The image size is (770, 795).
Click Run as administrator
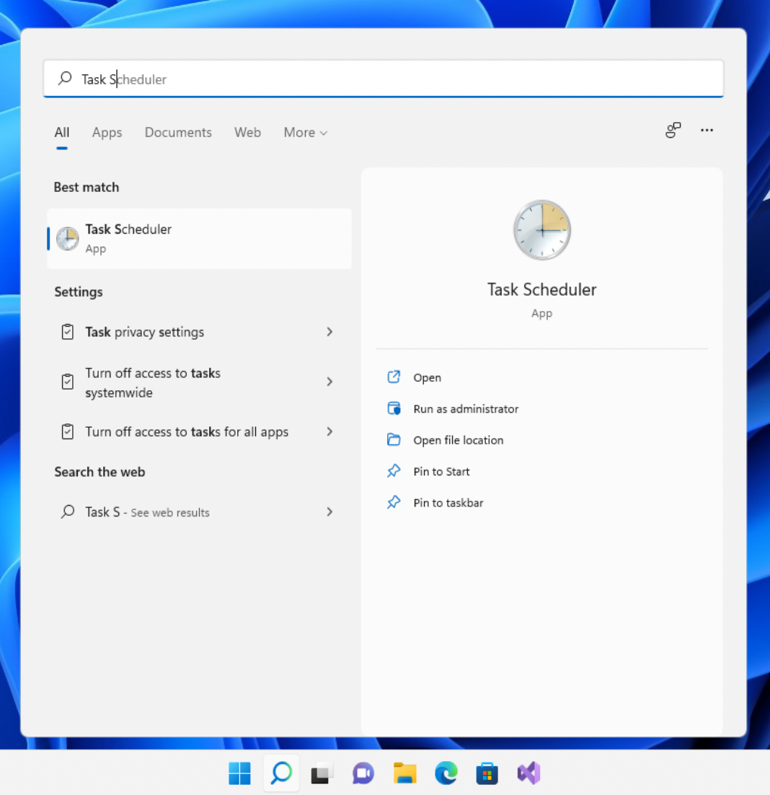(x=465, y=409)
